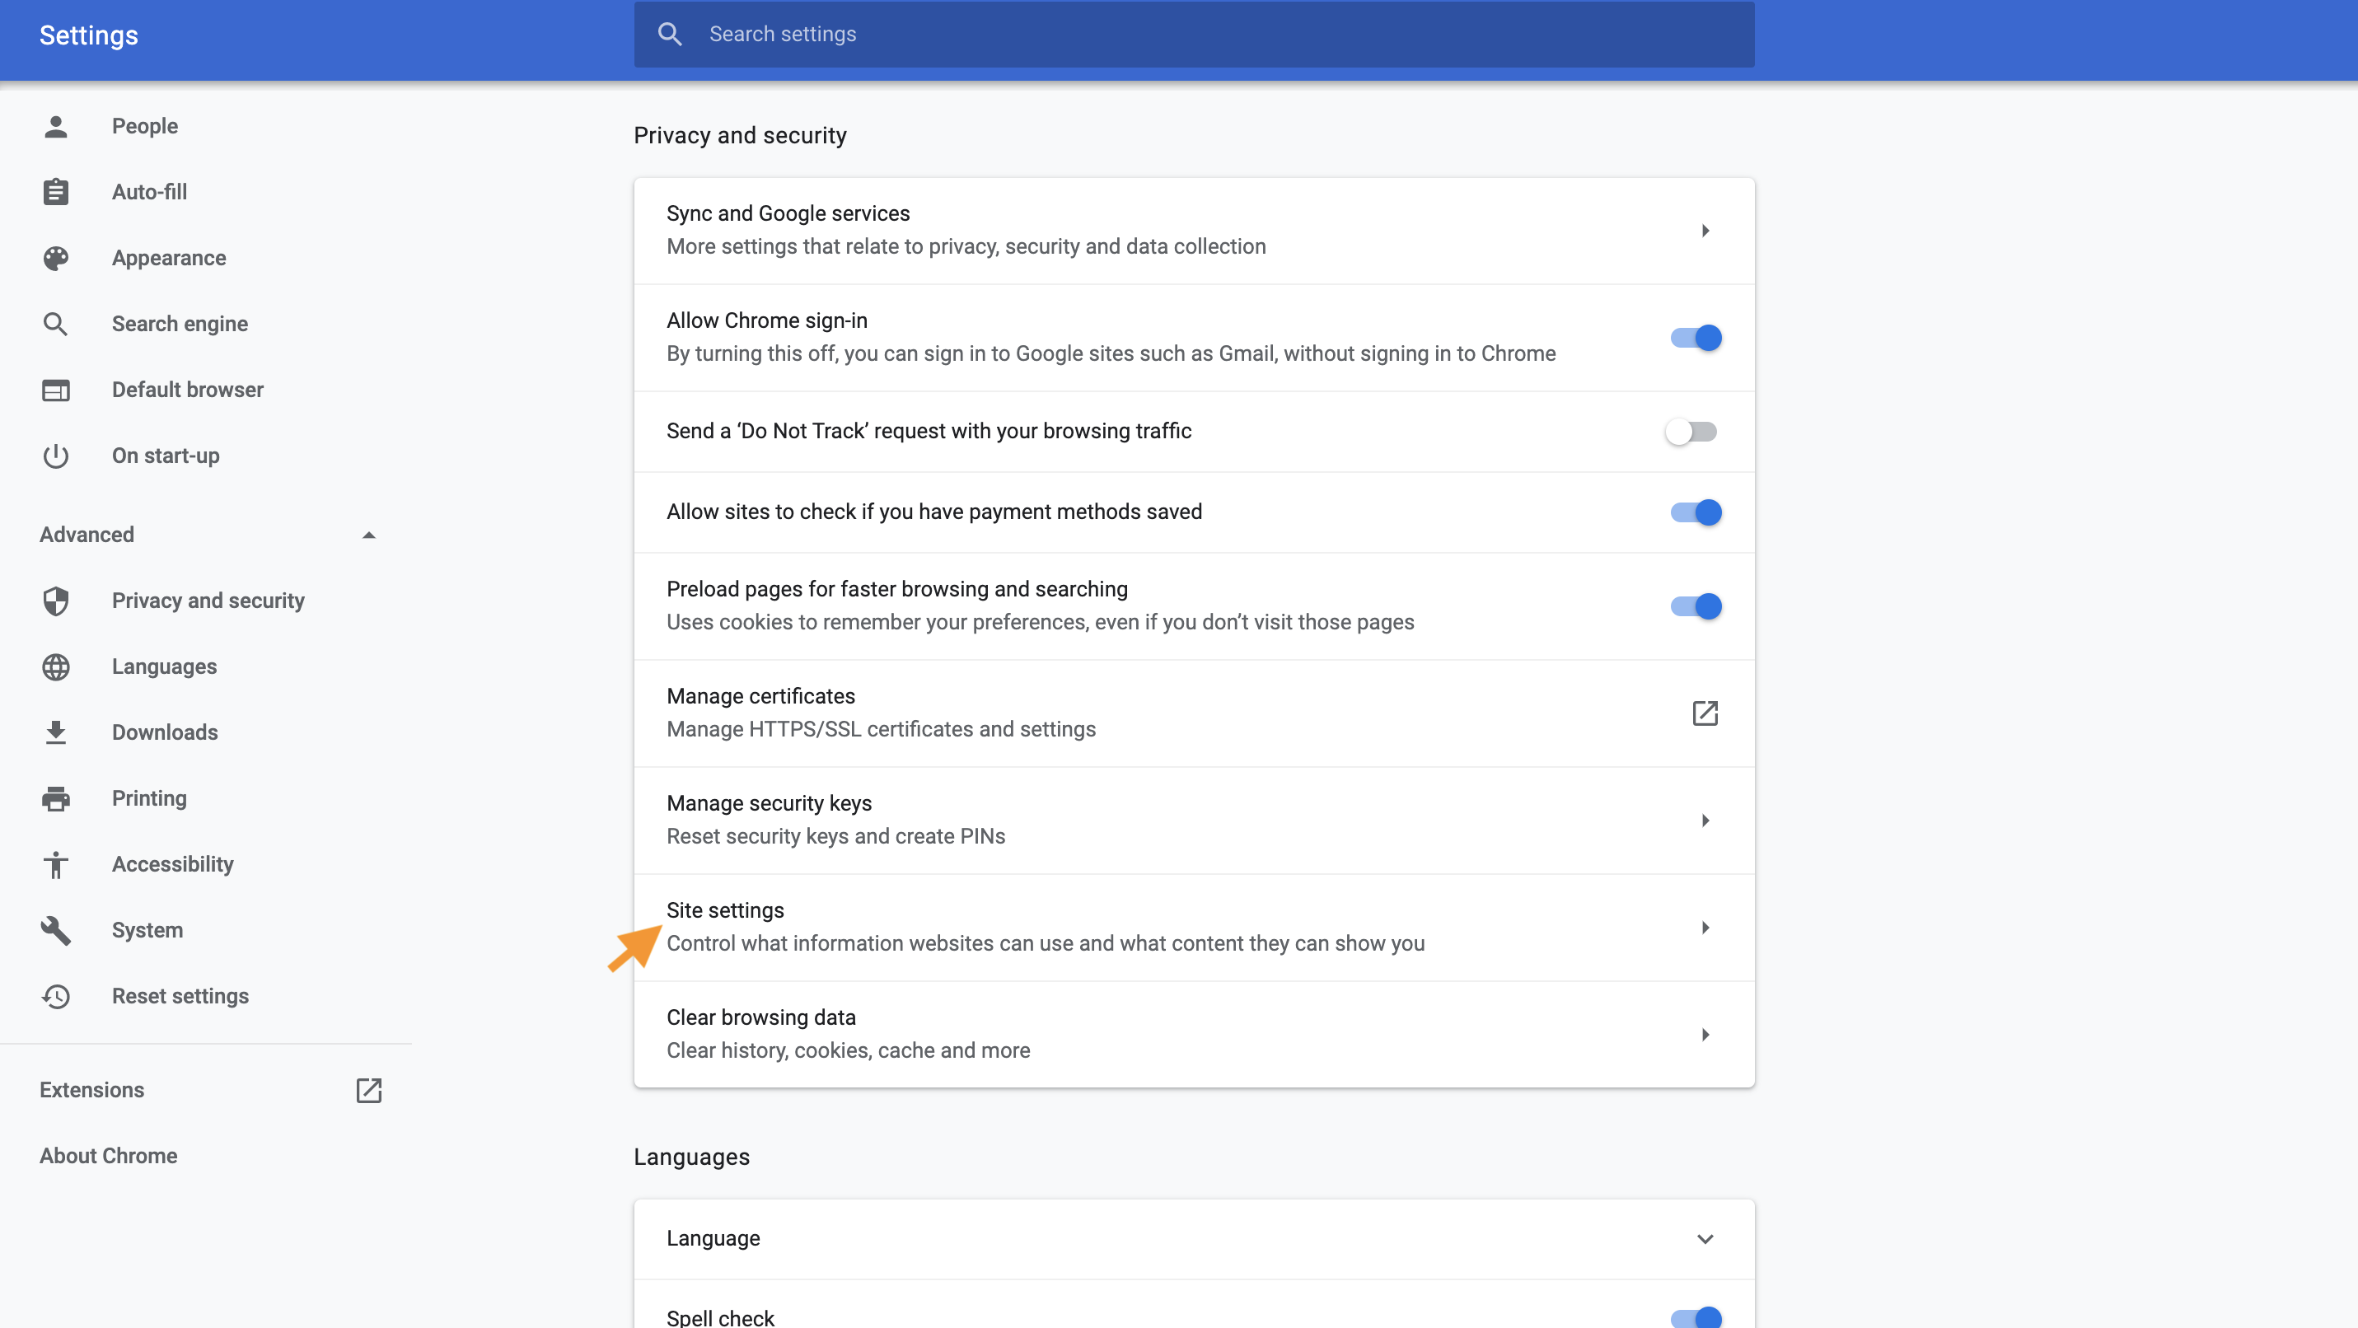Viewport: 2358px width, 1328px height.
Task: Open Manage certificates row
Action: tap(1194, 713)
